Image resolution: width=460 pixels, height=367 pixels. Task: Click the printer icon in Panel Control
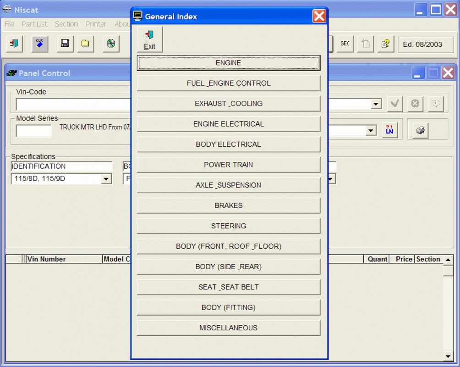pyautogui.click(x=421, y=130)
